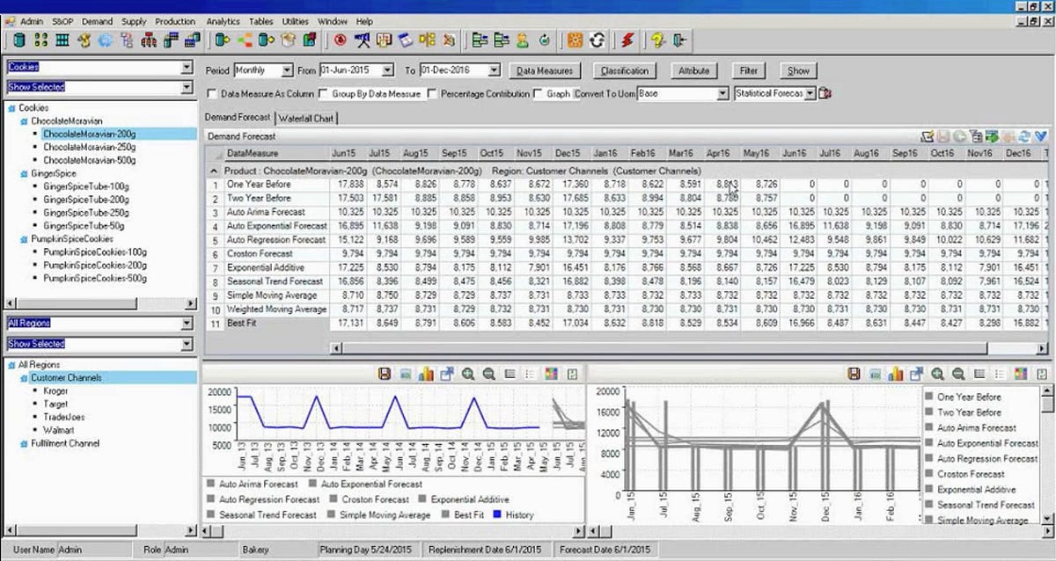The height and width of the screenshot is (561, 1056).
Task: Click the blue refresh arrows icon in grid header
Action: [x=1024, y=136]
